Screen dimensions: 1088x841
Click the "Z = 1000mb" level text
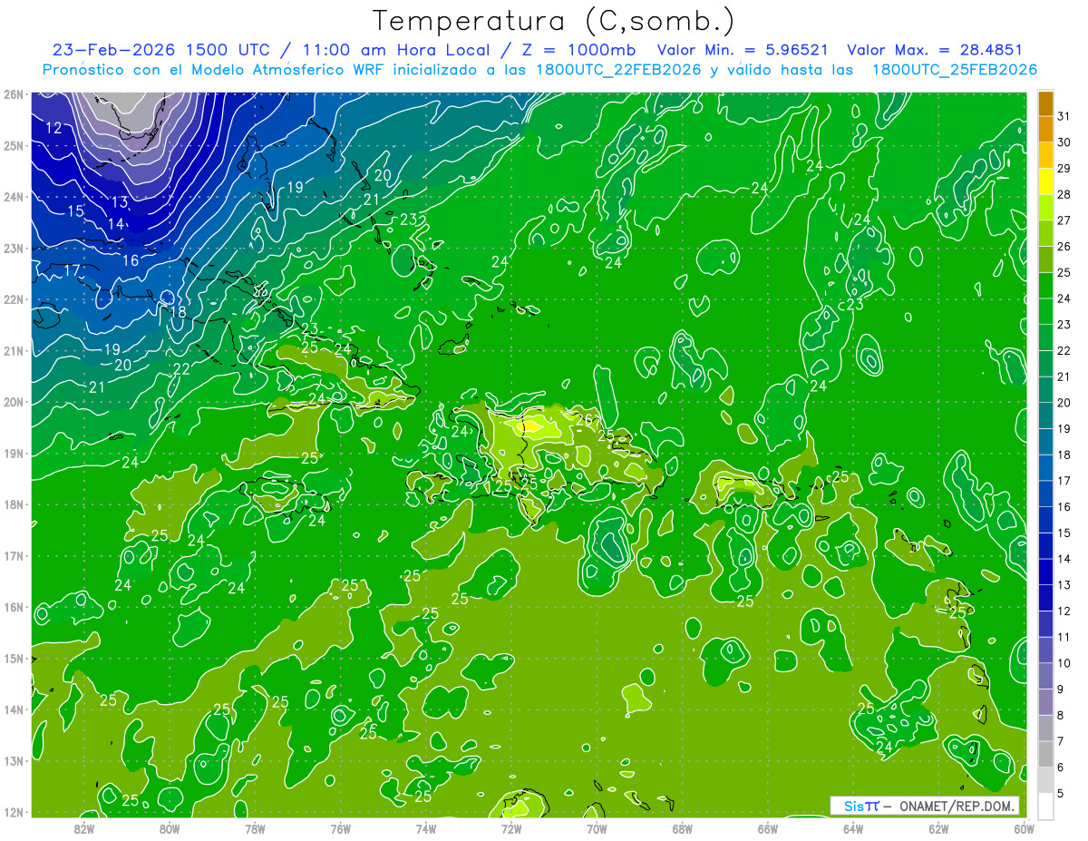578,50
